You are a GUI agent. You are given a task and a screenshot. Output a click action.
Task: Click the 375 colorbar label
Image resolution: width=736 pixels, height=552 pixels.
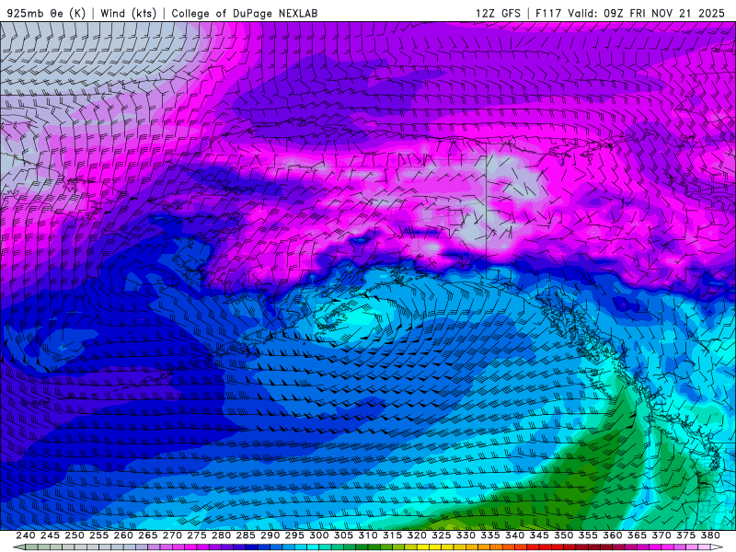pos(686,535)
